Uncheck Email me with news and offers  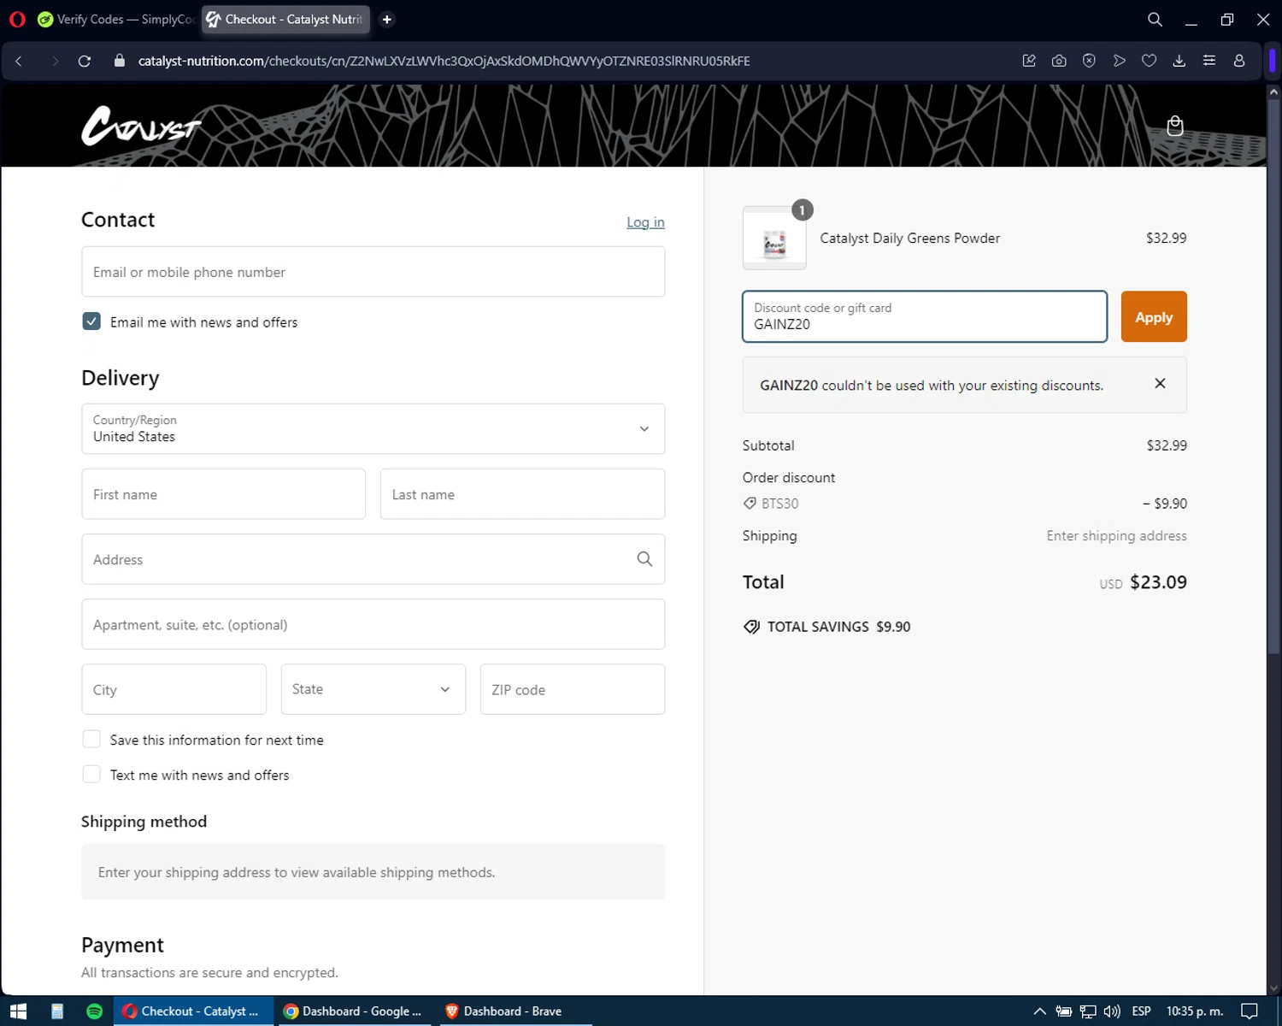pos(91,321)
